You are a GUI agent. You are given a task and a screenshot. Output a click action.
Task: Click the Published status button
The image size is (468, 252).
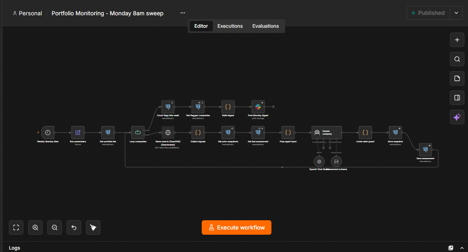(x=428, y=13)
